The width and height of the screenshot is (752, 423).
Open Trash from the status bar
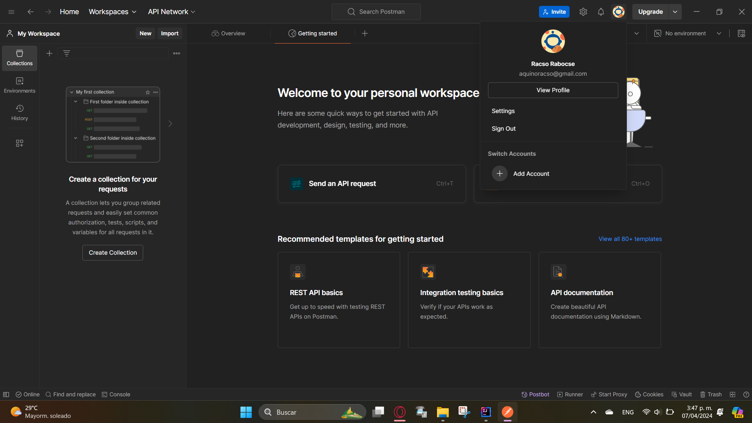click(x=711, y=394)
